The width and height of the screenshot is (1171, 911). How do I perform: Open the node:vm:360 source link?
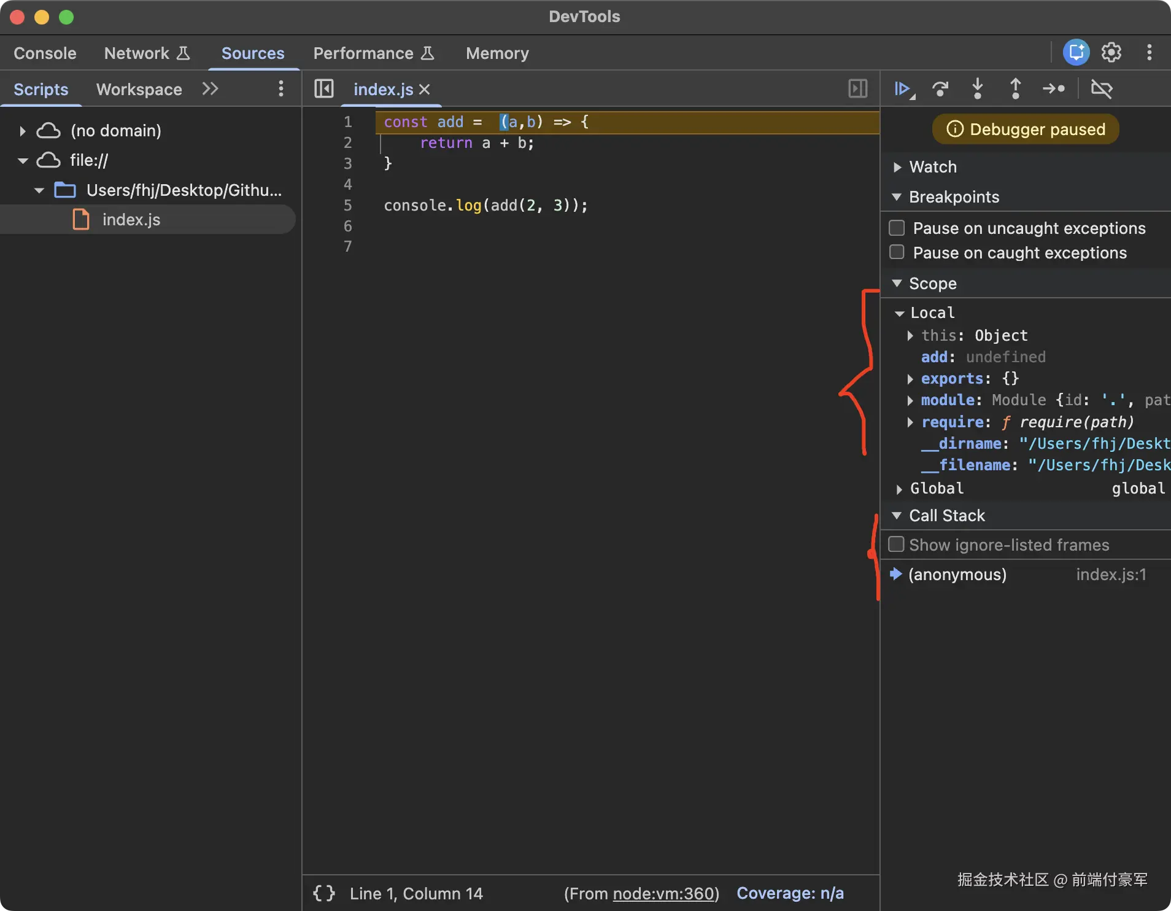[x=663, y=893]
